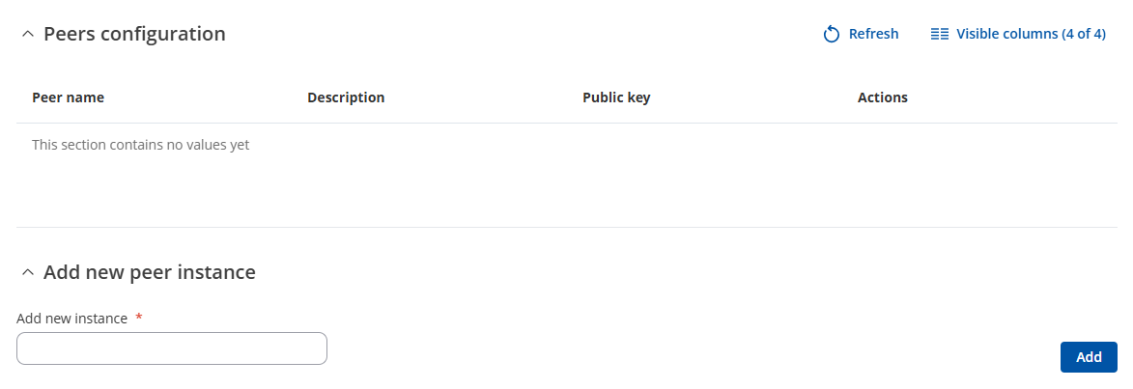Select the Actions column header
The height and width of the screenshot is (389, 1133).
coord(882,97)
